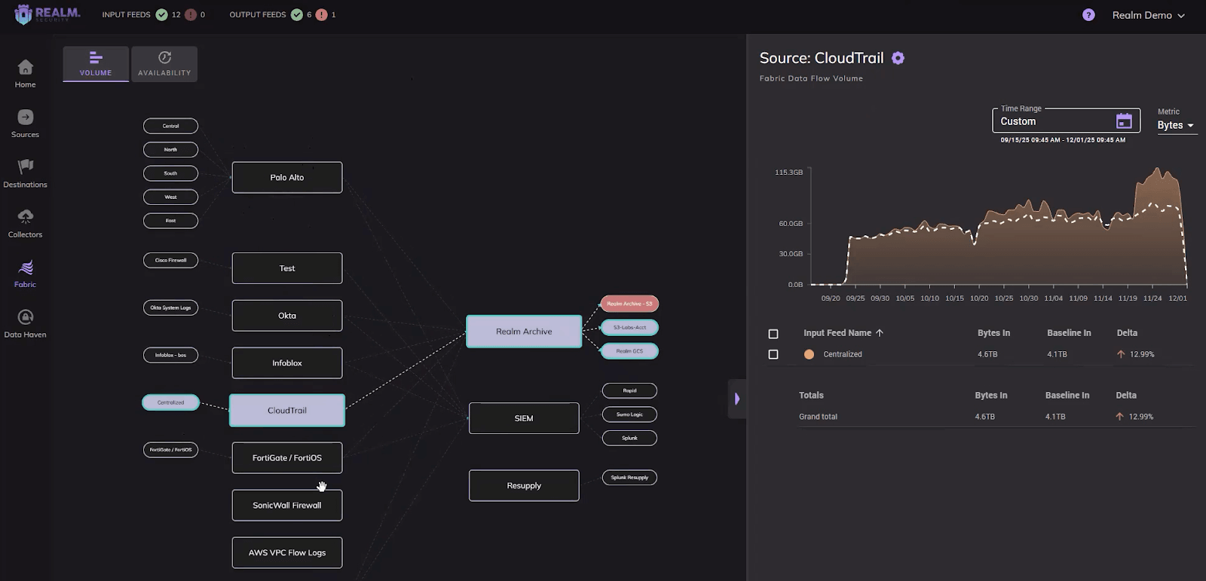Click the West input feed pill
This screenshot has width=1206, height=581.
[x=171, y=197]
